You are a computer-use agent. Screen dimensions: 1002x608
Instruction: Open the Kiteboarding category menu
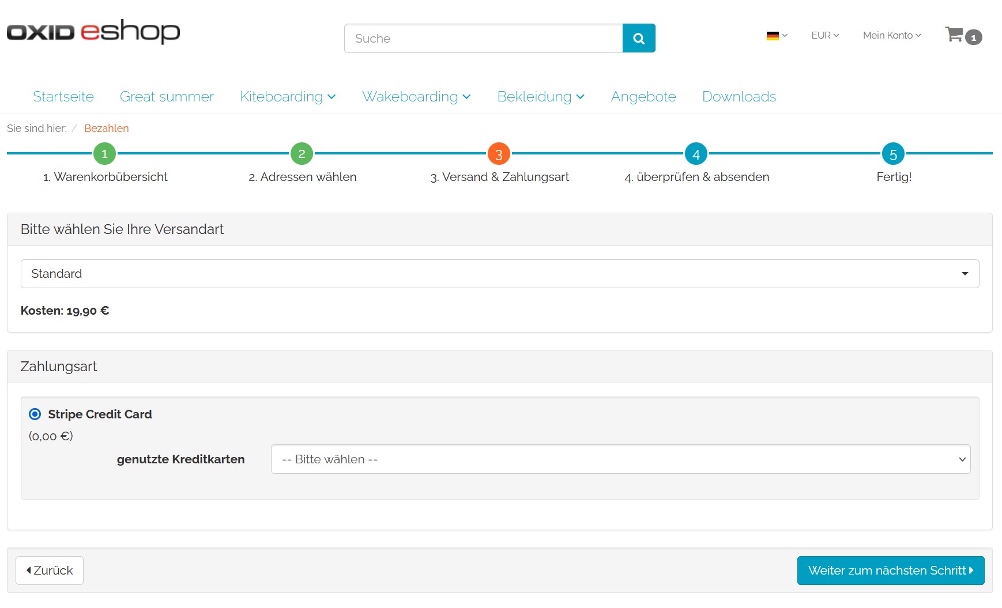287,97
